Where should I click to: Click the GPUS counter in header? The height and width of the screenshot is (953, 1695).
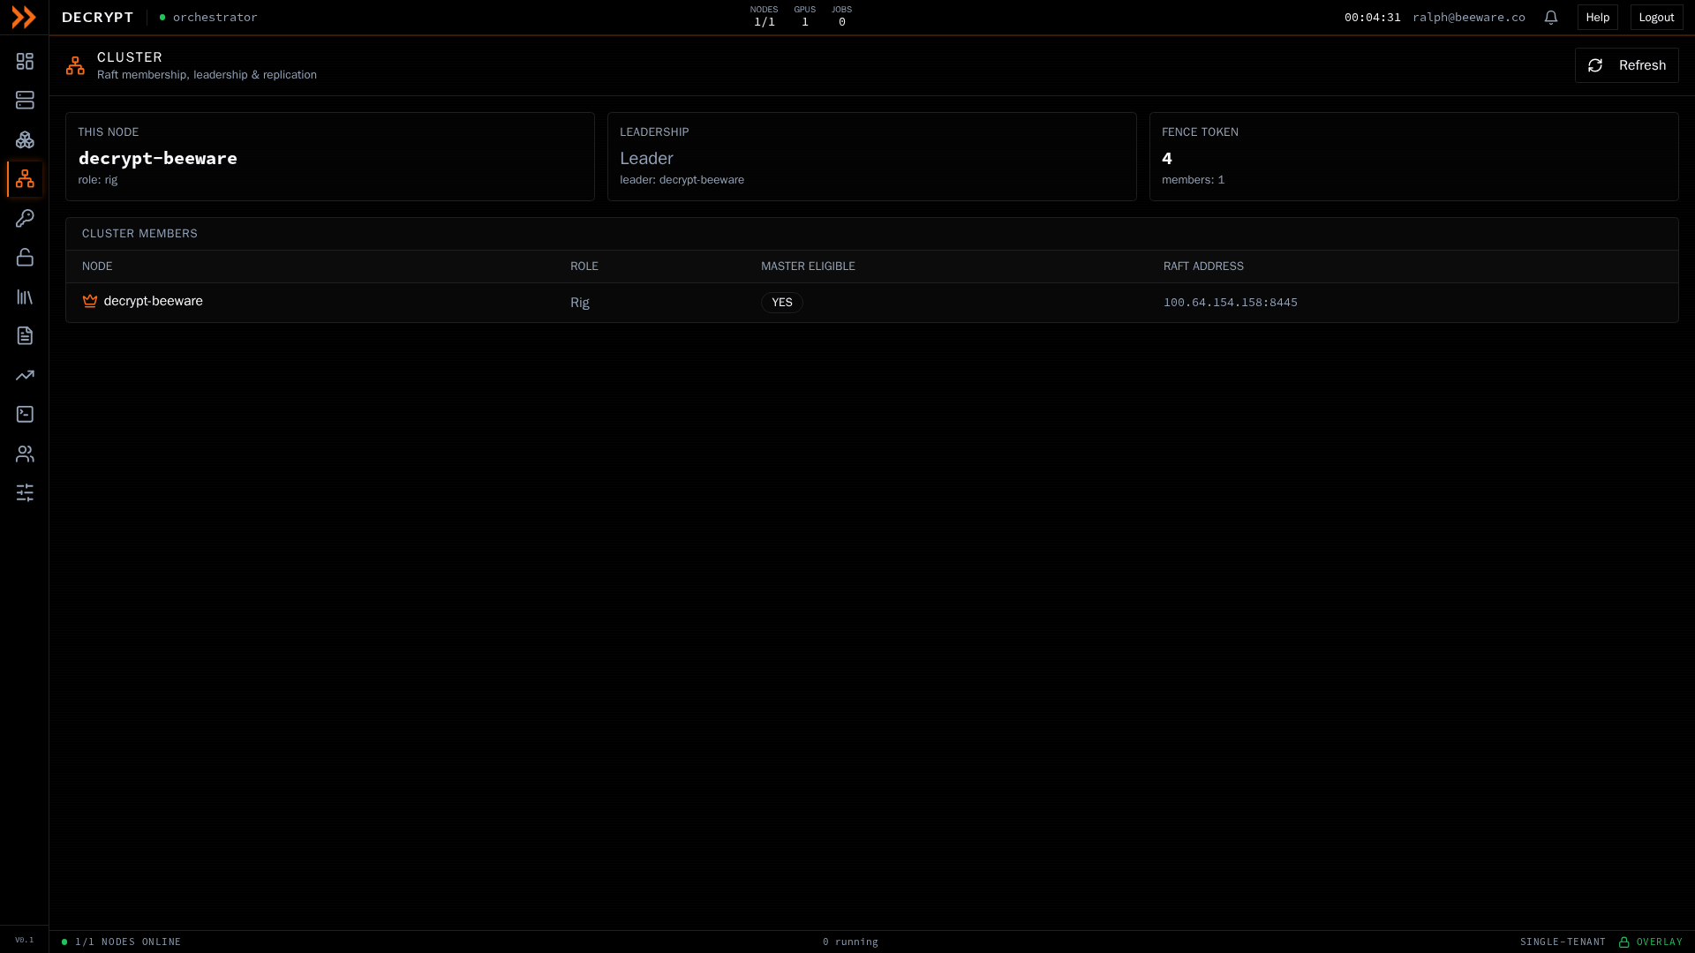[804, 17]
